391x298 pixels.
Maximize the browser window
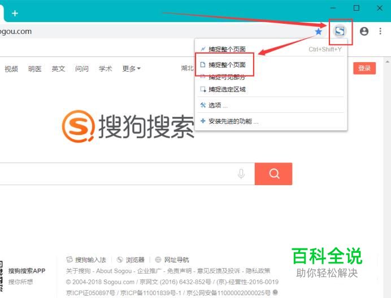pos(357,8)
